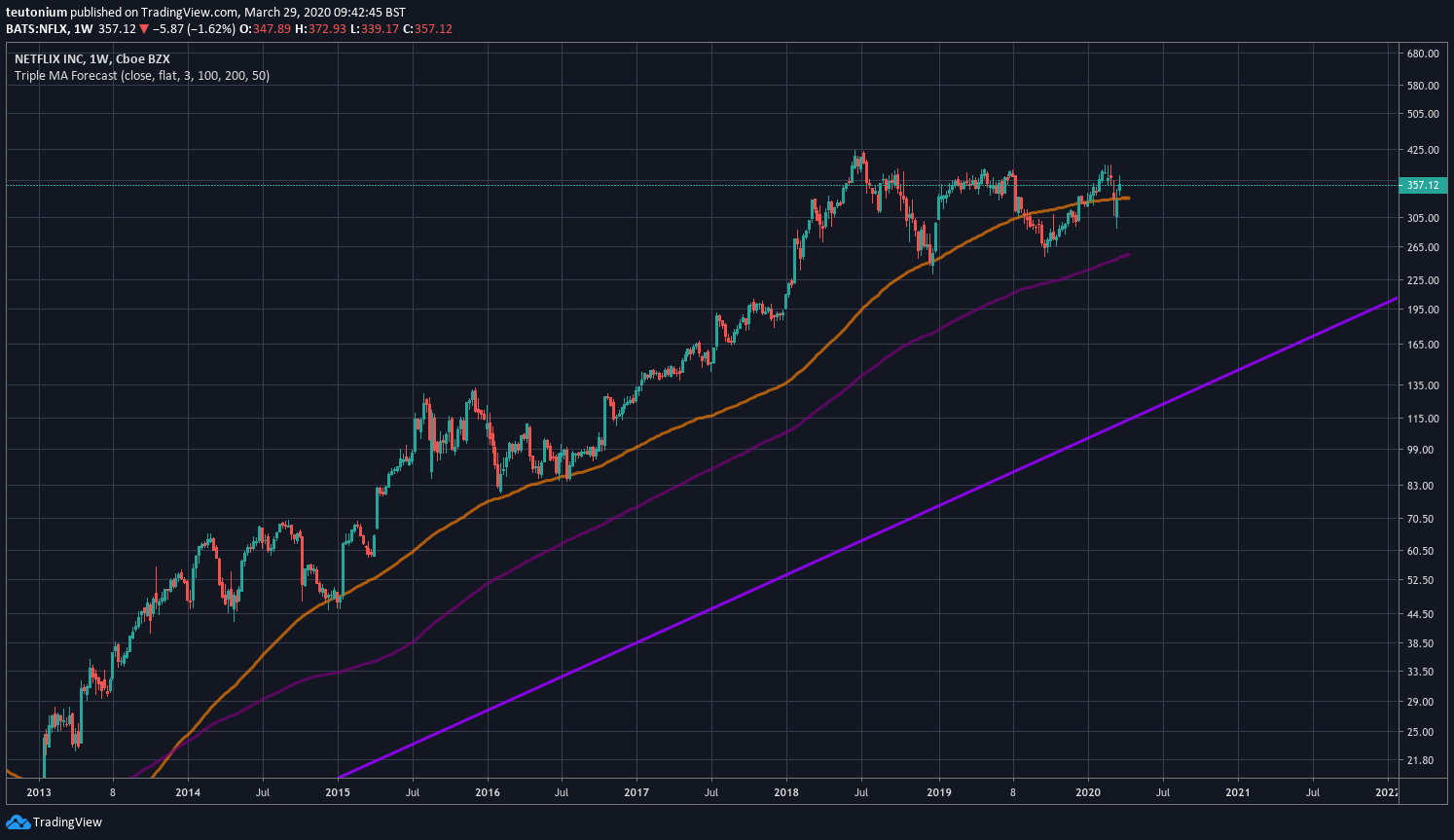Click the 135.00 price axis label
The height and width of the screenshot is (840, 1454).
tap(1424, 385)
